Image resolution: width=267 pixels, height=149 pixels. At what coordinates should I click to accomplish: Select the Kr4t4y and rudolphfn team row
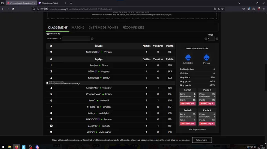(110, 113)
